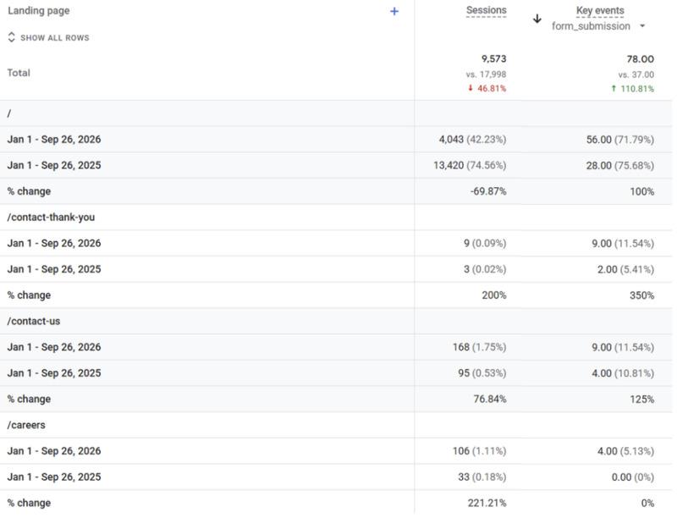
Task: Click key events cell 4.00 (10.81%)
Action: [623, 373]
